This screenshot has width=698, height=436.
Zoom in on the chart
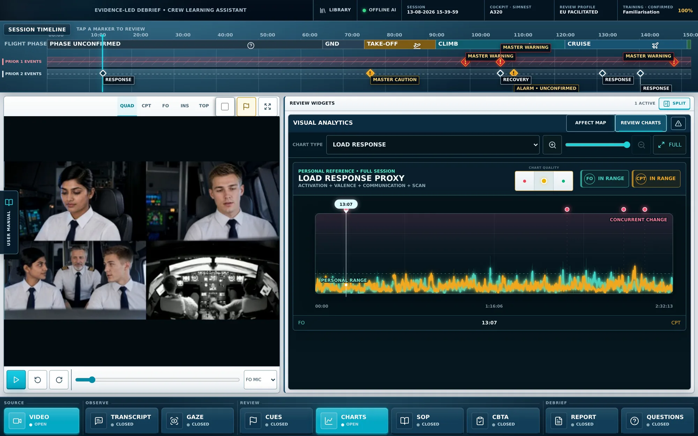[552, 145]
